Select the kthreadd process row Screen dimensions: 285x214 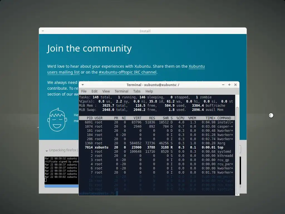(157, 156)
